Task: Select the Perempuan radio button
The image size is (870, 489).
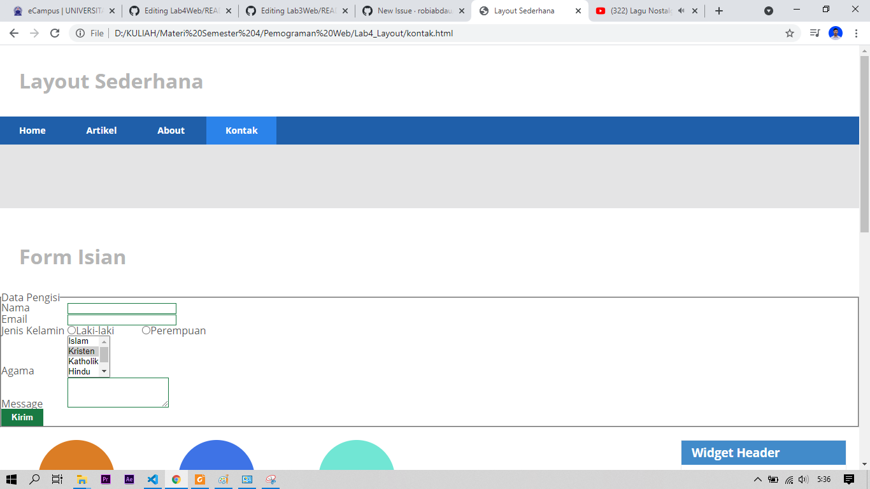Action: 146,330
